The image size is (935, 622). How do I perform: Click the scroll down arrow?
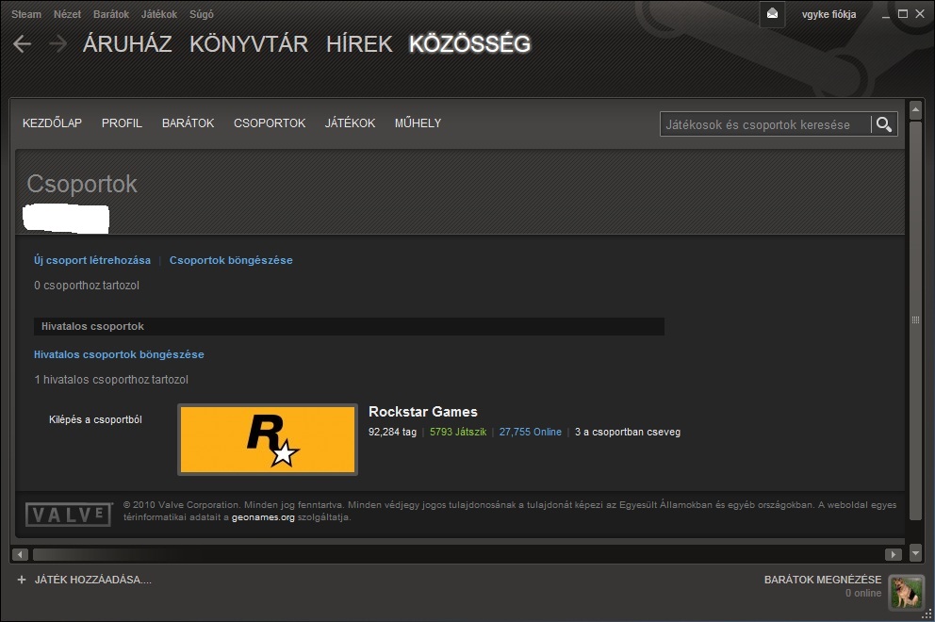pos(915,553)
